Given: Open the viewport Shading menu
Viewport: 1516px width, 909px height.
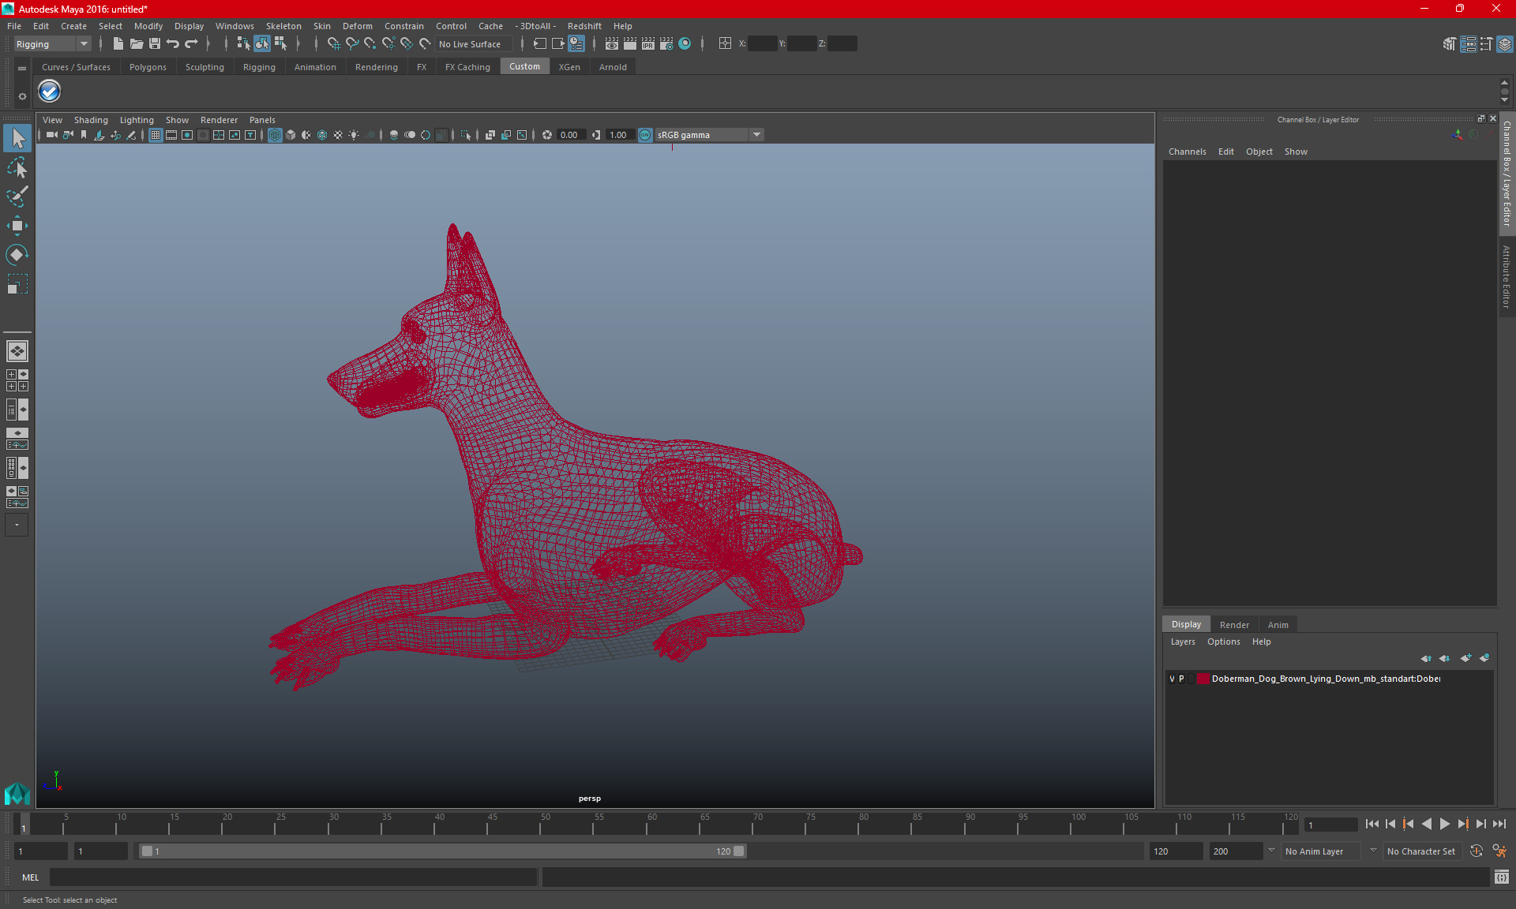Looking at the screenshot, I should pyautogui.click(x=91, y=120).
